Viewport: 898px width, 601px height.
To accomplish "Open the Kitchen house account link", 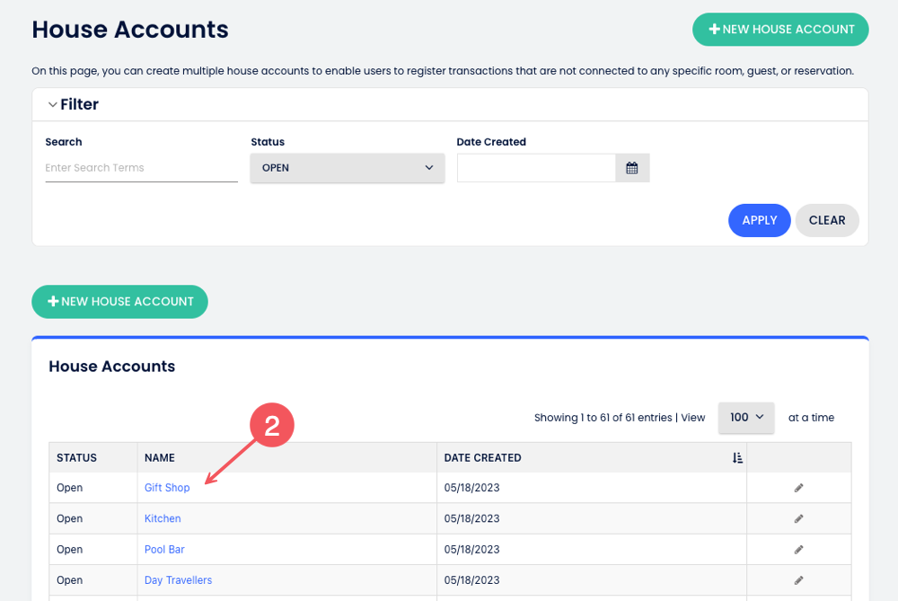I will coord(163,518).
